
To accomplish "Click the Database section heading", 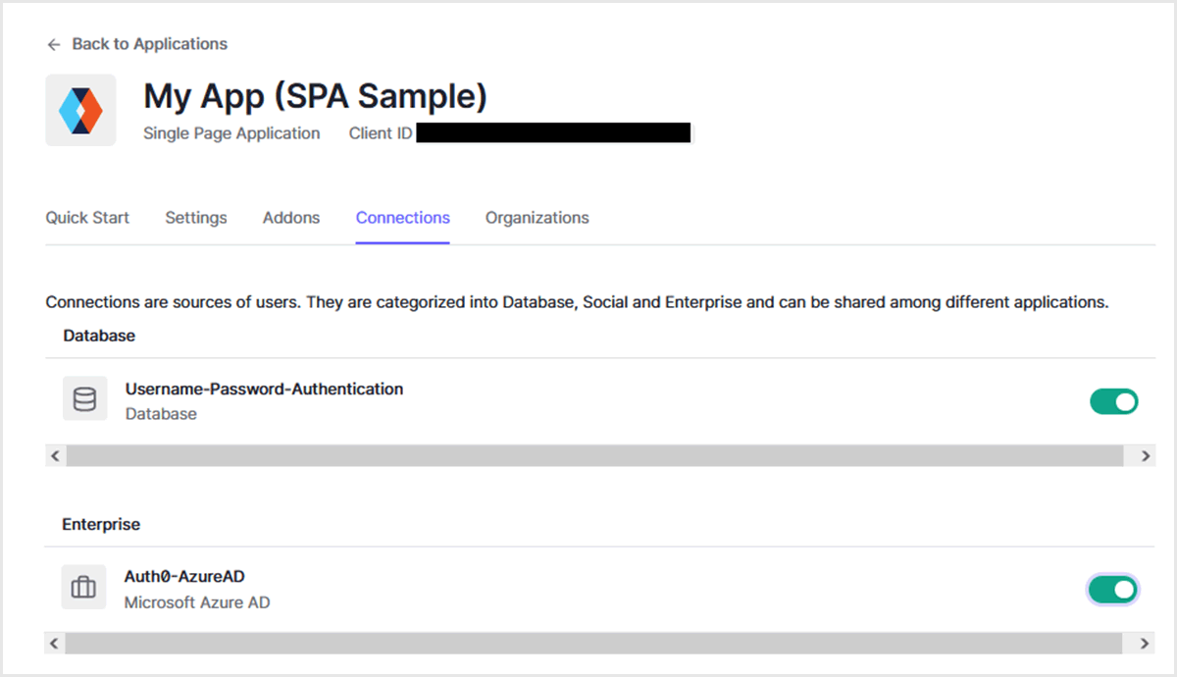I will [99, 336].
